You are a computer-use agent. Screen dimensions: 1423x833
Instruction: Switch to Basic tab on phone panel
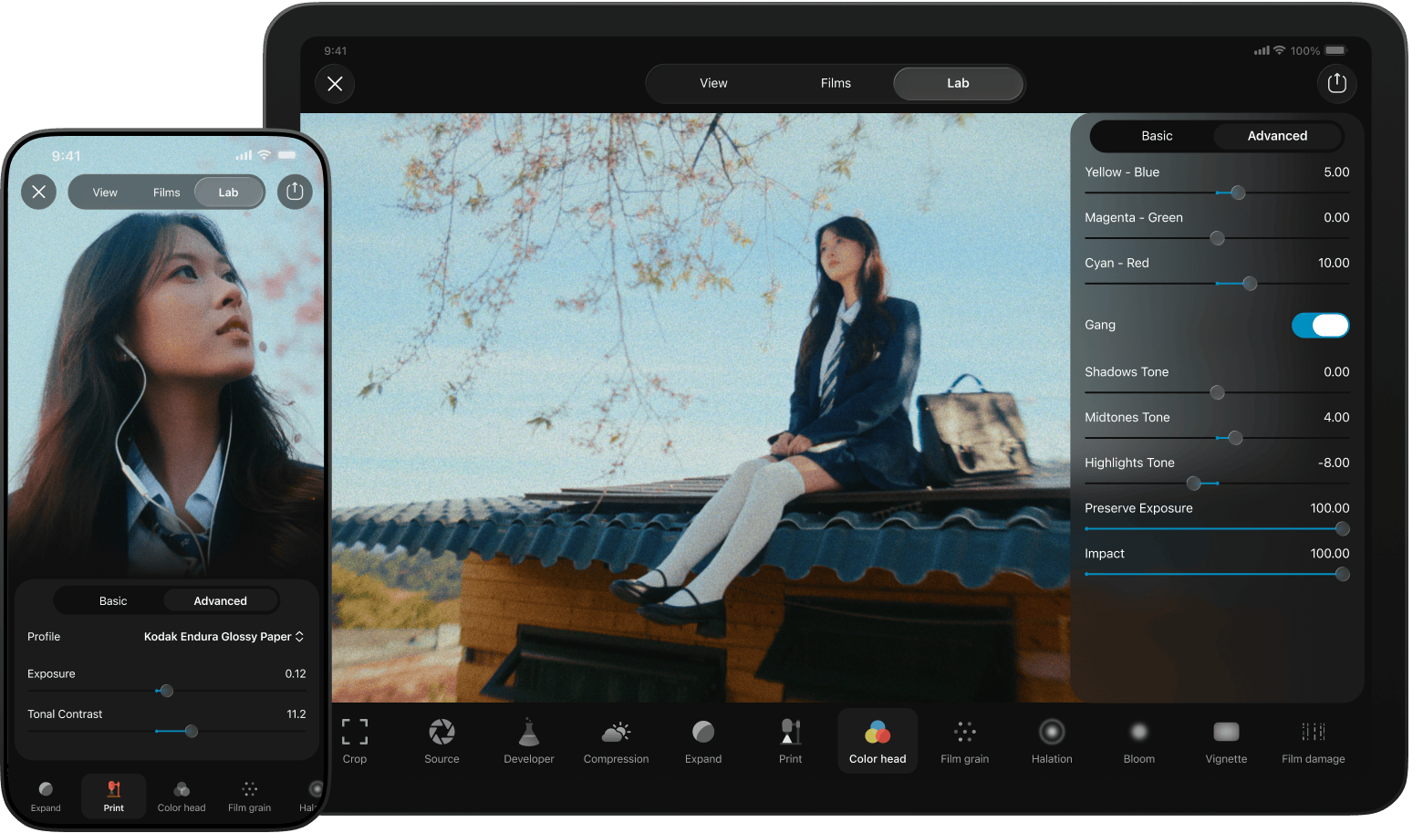(113, 601)
